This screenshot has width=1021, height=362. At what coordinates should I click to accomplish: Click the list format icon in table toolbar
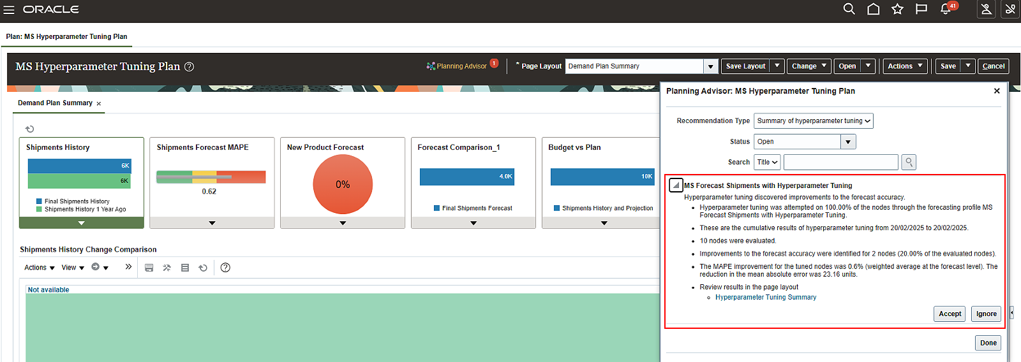tap(185, 268)
